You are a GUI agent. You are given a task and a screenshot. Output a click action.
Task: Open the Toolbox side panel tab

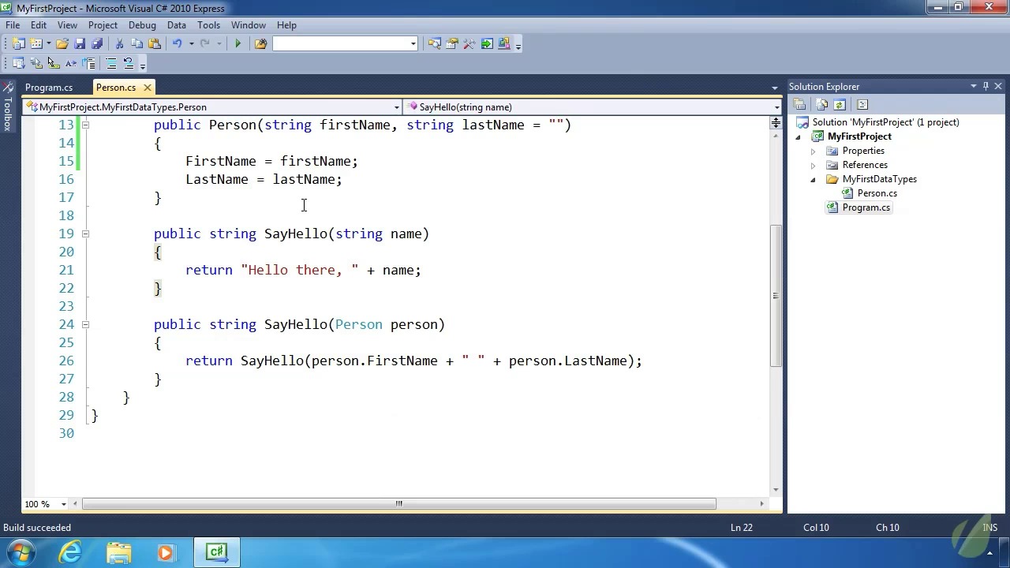coord(7,106)
